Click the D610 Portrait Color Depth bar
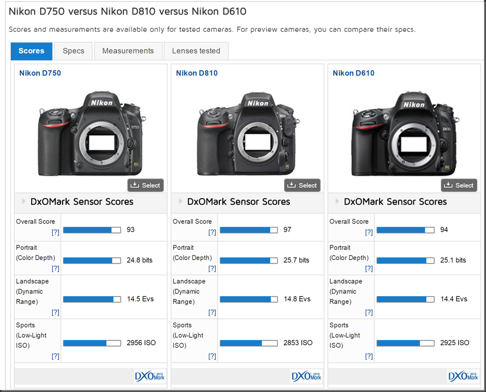This screenshot has height=392, width=486. [406, 260]
